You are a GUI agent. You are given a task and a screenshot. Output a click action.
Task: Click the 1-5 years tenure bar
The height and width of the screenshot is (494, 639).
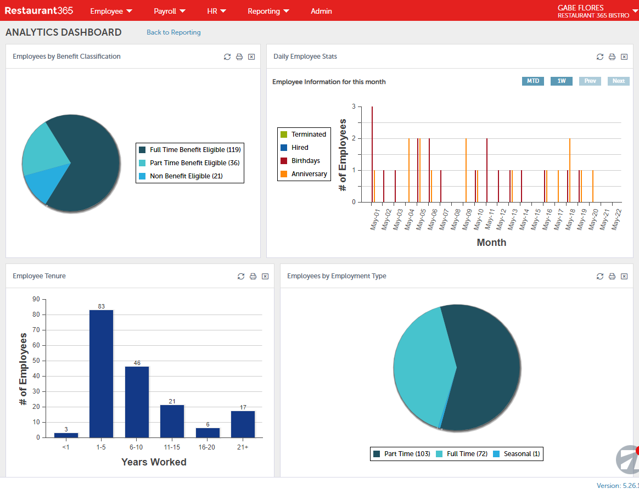(101, 374)
